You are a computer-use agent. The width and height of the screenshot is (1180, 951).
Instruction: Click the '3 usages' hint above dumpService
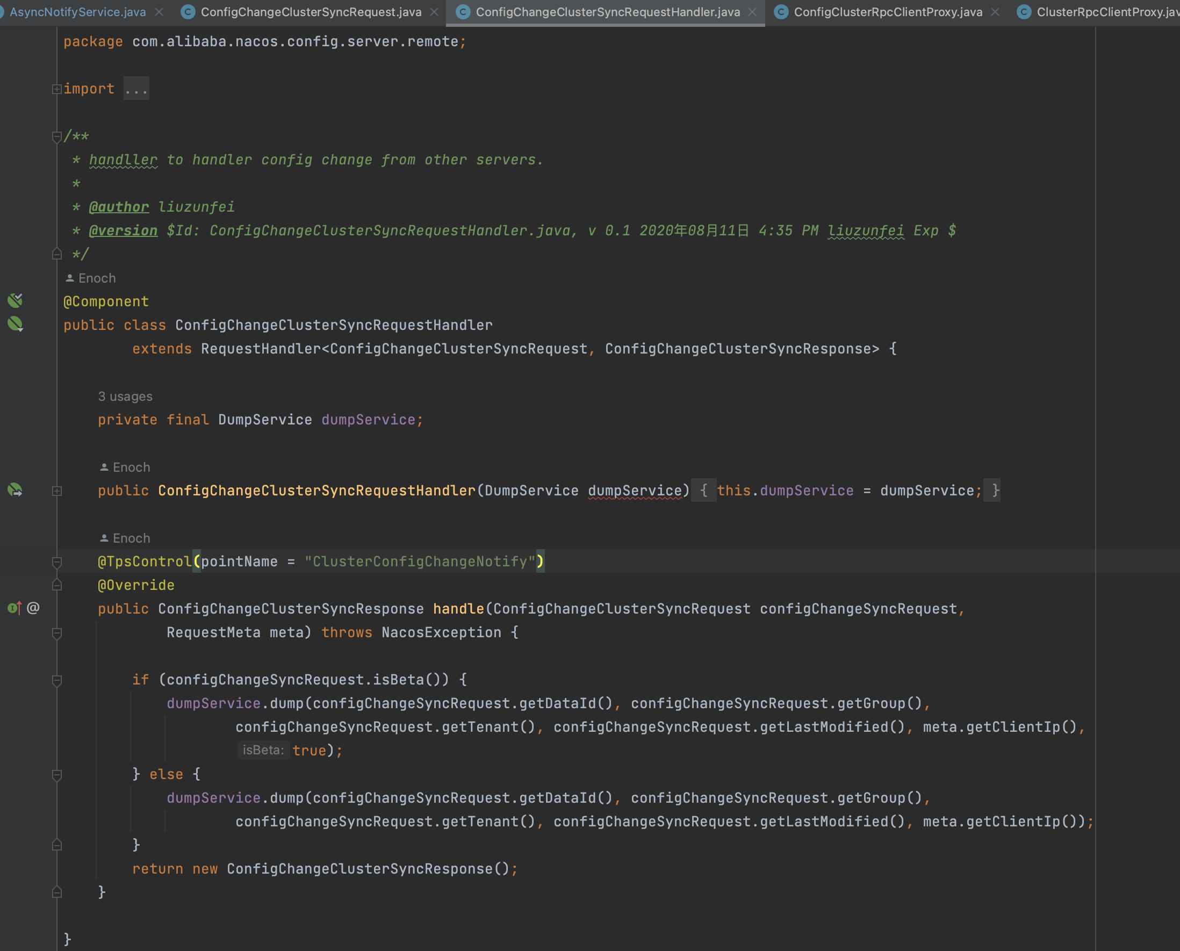(x=125, y=396)
